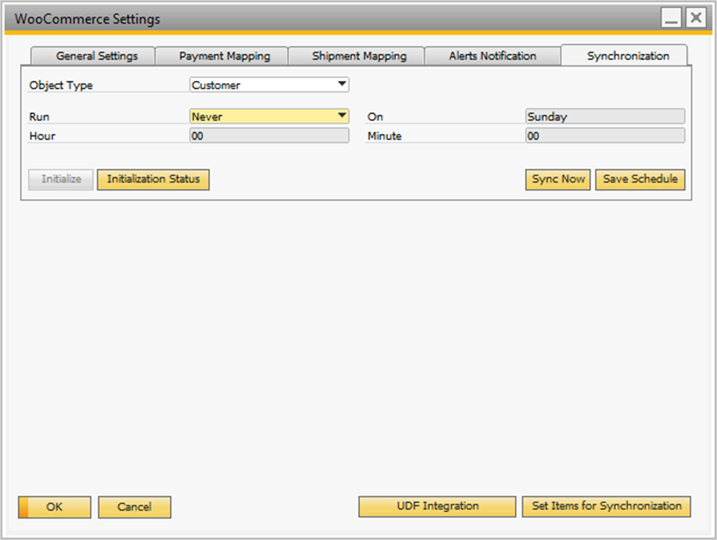717x540 pixels.
Task: Open UDF Integration
Action: (x=437, y=506)
